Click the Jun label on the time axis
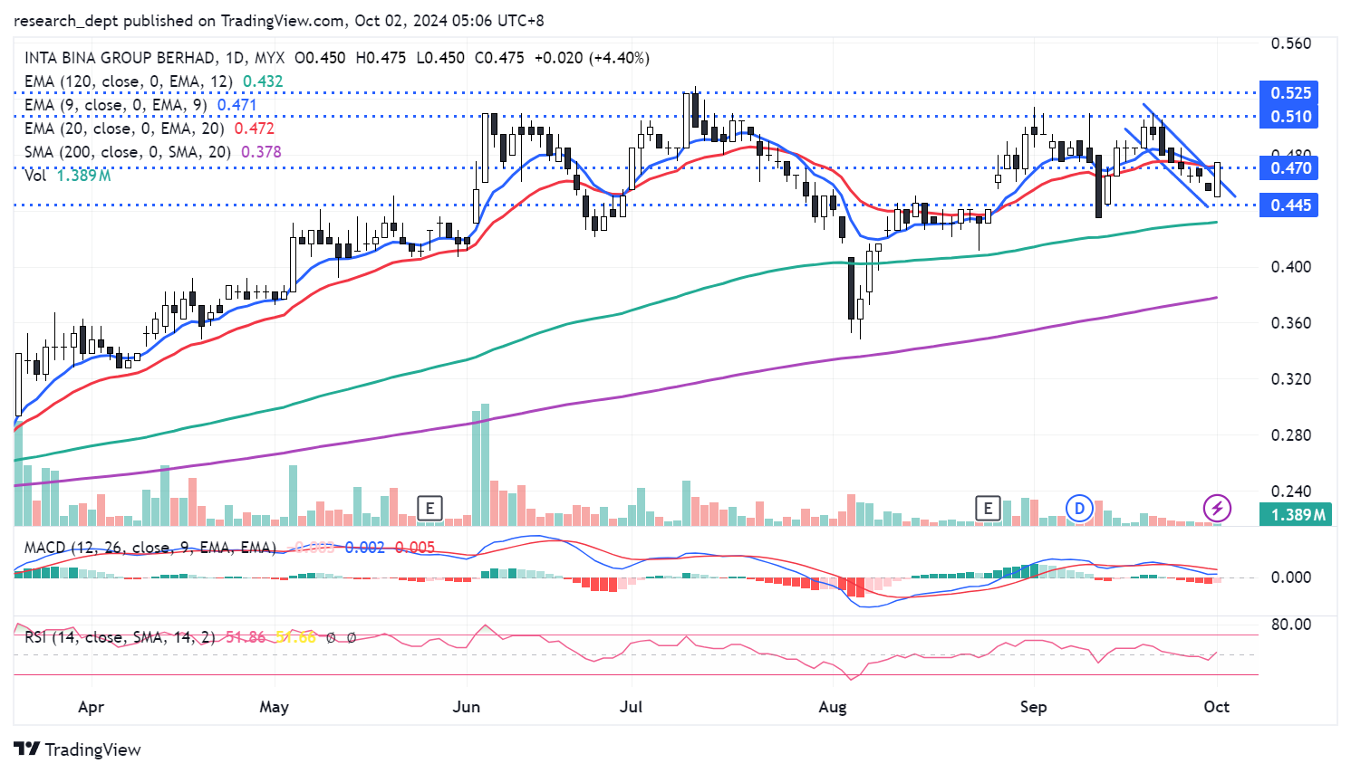1351x773 pixels. tap(466, 707)
